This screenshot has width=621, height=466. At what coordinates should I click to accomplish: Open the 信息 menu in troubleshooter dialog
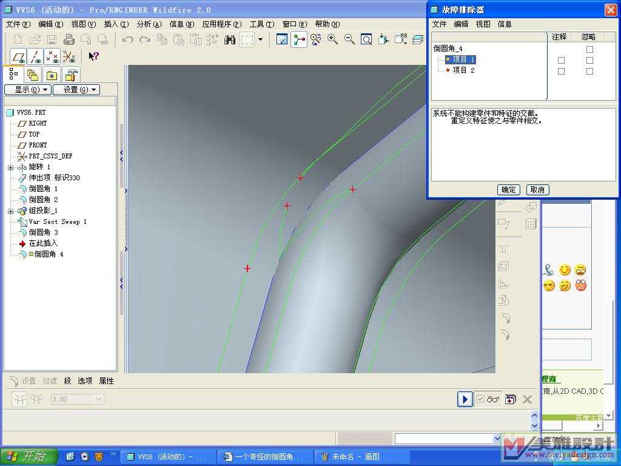point(505,24)
